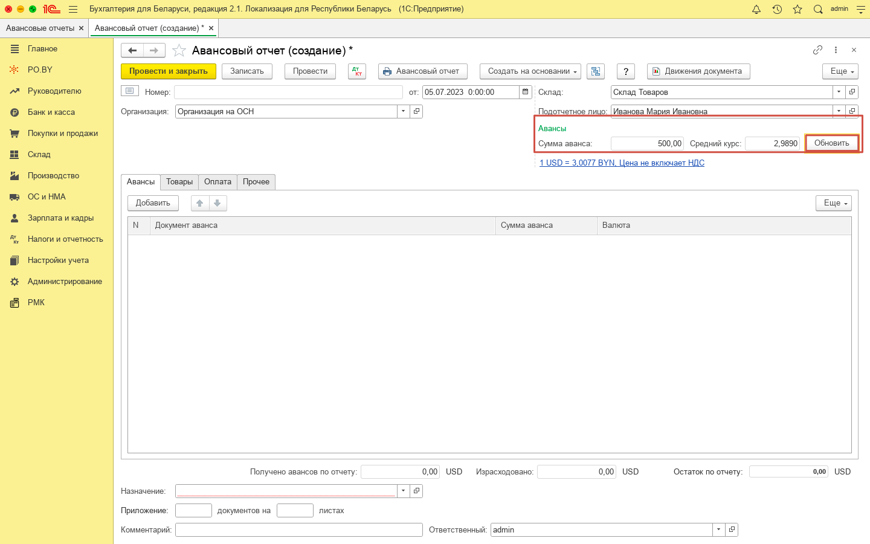
Task: Move row down with arrow button
Action: [217, 203]
